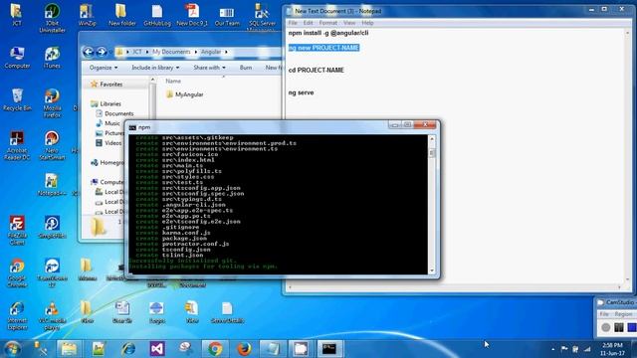Click Burn in Explorer toolbar
Viewport: 637px width, 358px height.
tap(246, 68)
